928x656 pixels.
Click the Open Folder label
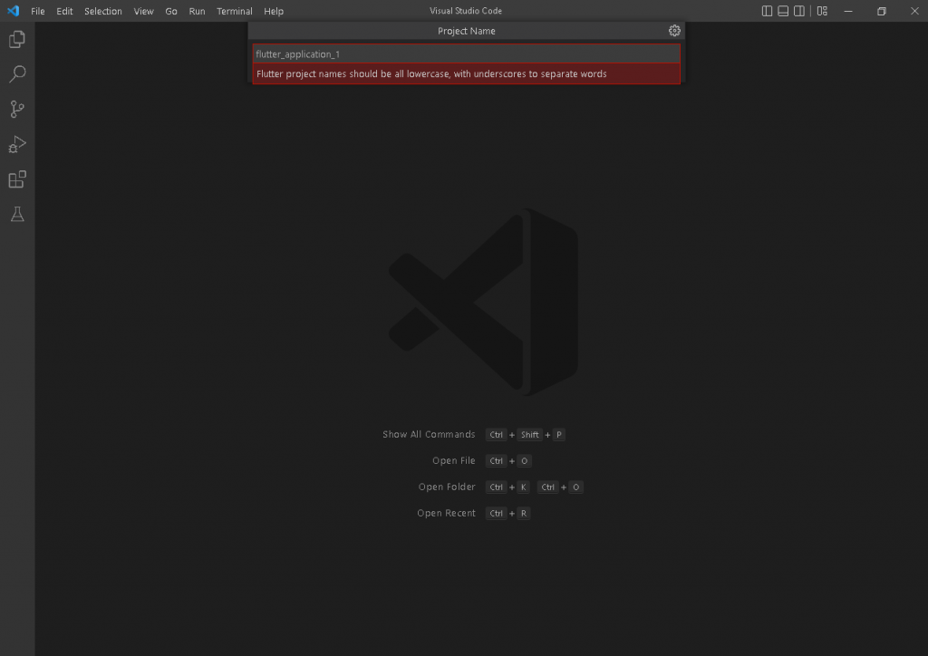click(447, 487)
